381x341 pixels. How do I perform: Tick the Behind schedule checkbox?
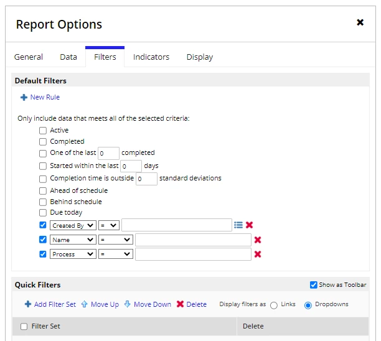pos(43,202)
